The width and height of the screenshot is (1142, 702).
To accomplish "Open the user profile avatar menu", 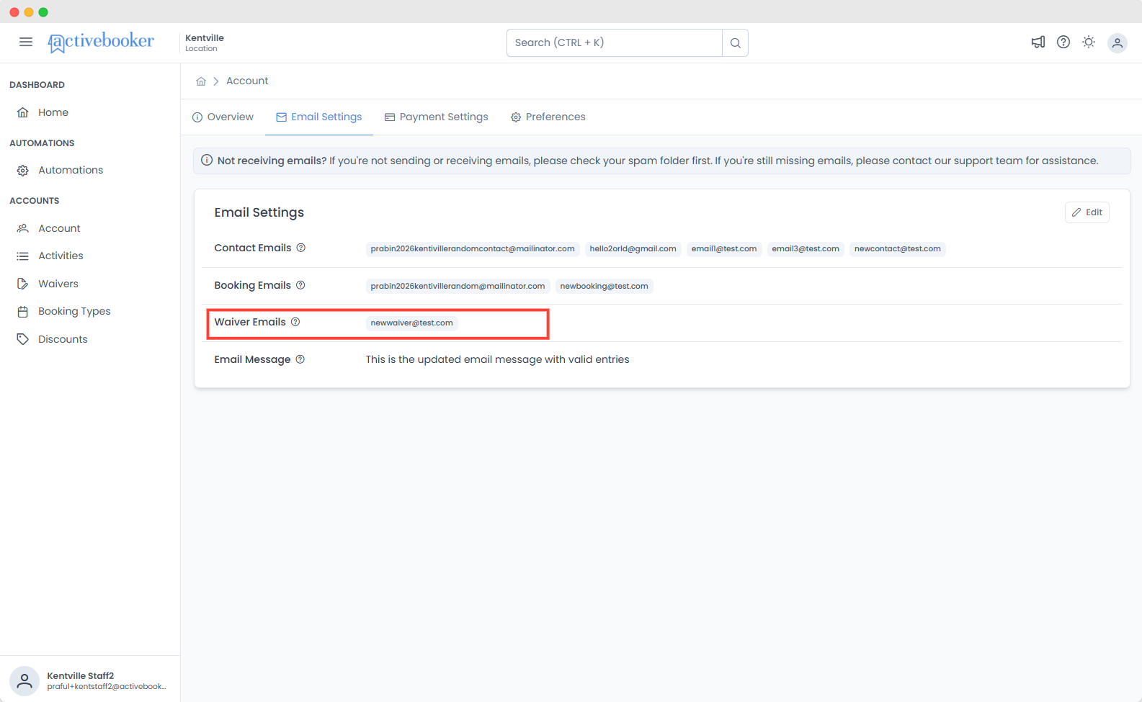I will [1118, 42].
